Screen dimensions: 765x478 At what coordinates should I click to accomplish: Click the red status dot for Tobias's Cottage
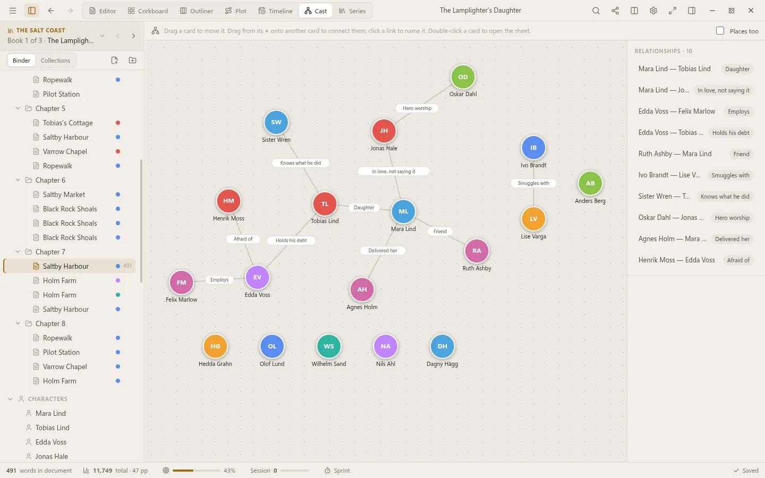click(x=118, y=123)
